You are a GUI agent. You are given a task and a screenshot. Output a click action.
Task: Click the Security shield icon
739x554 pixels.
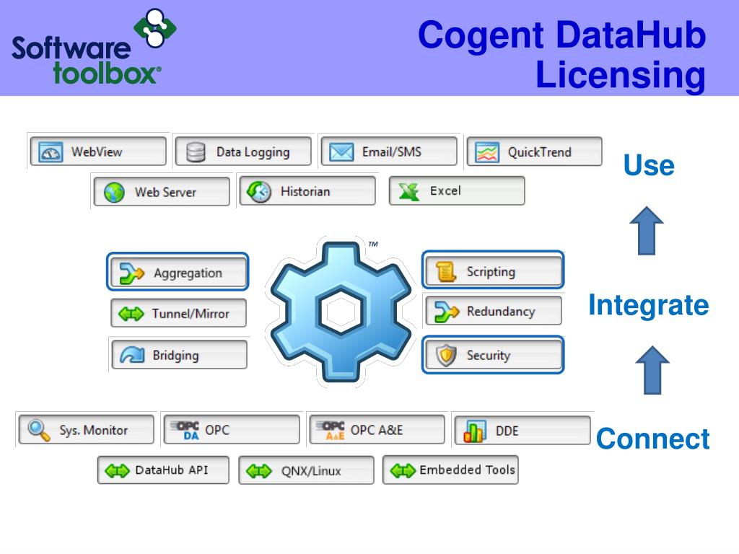tap(446, 355)
